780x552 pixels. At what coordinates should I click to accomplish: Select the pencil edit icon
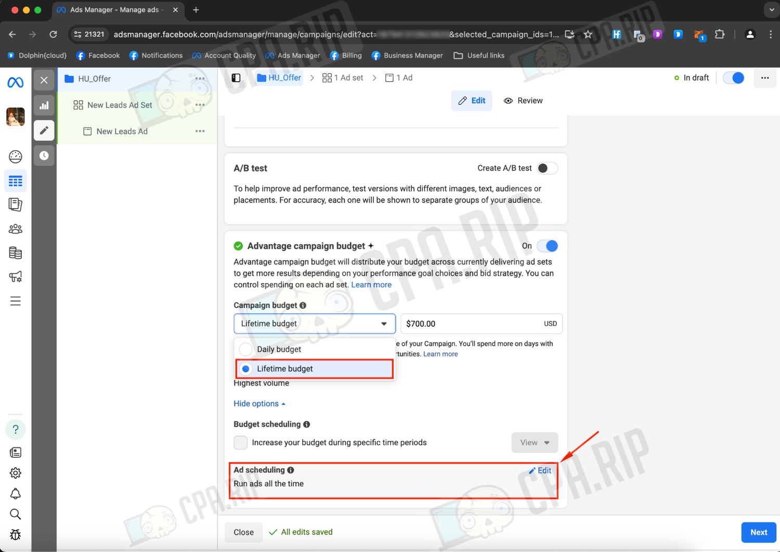click(44, 131)
